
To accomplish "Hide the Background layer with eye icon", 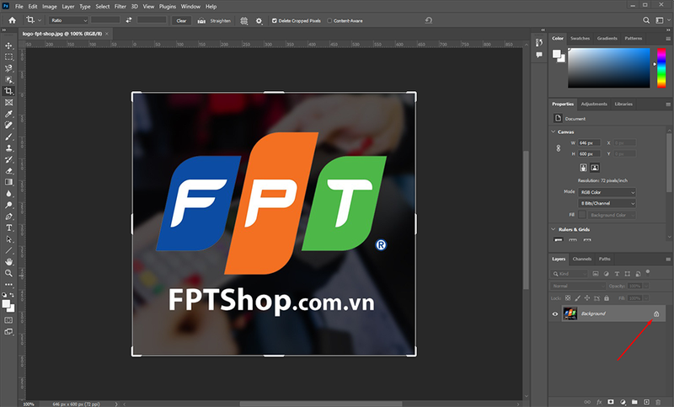I will click(x=555, y=313).
